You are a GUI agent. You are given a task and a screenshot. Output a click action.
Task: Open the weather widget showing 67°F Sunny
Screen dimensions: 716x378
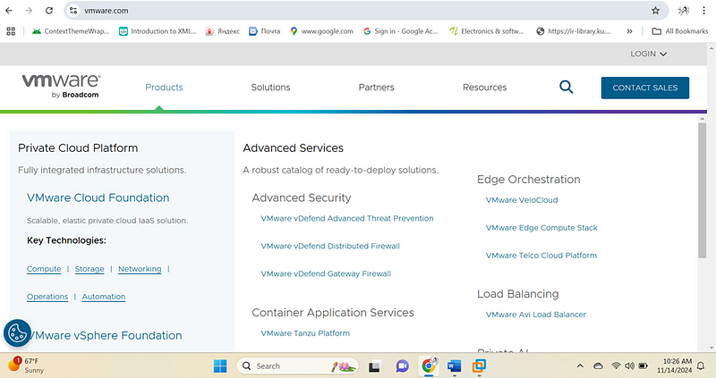26,365
